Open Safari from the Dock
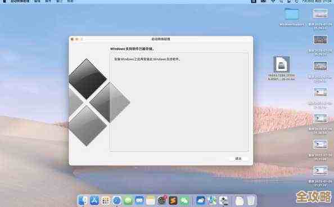The height and width of the screenshot is (207, 334). [x=117, y=200]
